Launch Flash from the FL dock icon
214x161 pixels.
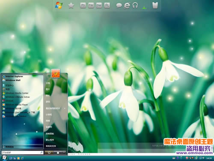pyautogui.click(x=107, y=6)
